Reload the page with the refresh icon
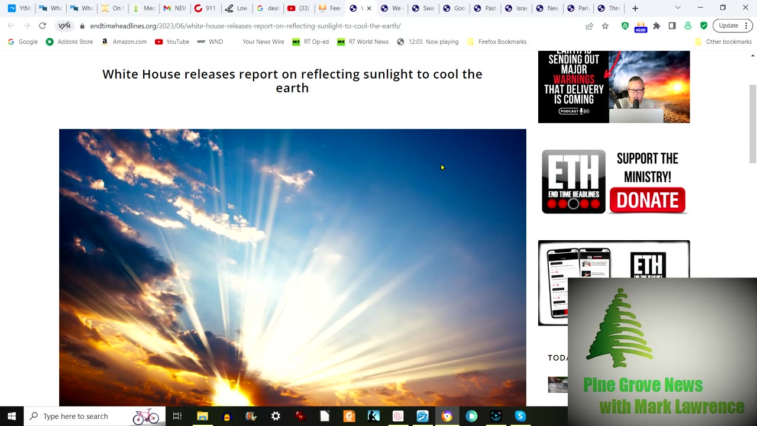The image size is (757, 426). (42, 26)
